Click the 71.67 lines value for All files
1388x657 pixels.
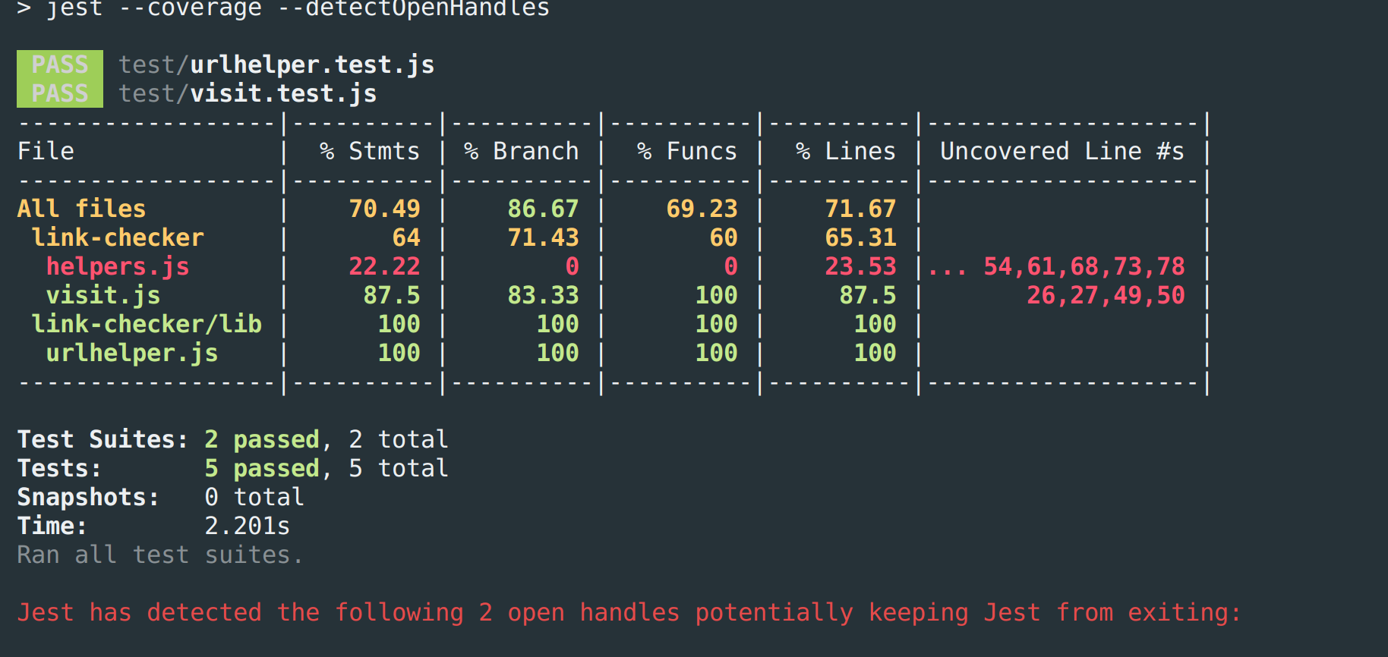pyautogui.click(x=860, y=209)
